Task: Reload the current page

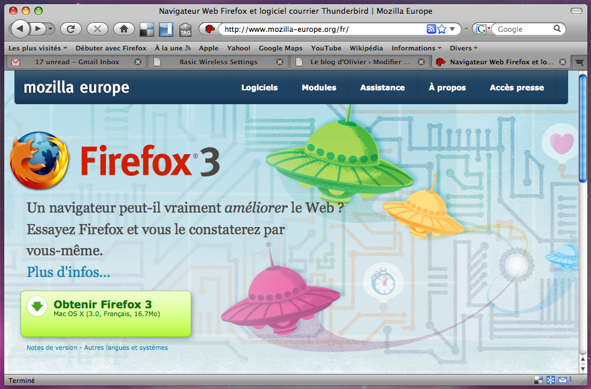Action: click(71, 29)
